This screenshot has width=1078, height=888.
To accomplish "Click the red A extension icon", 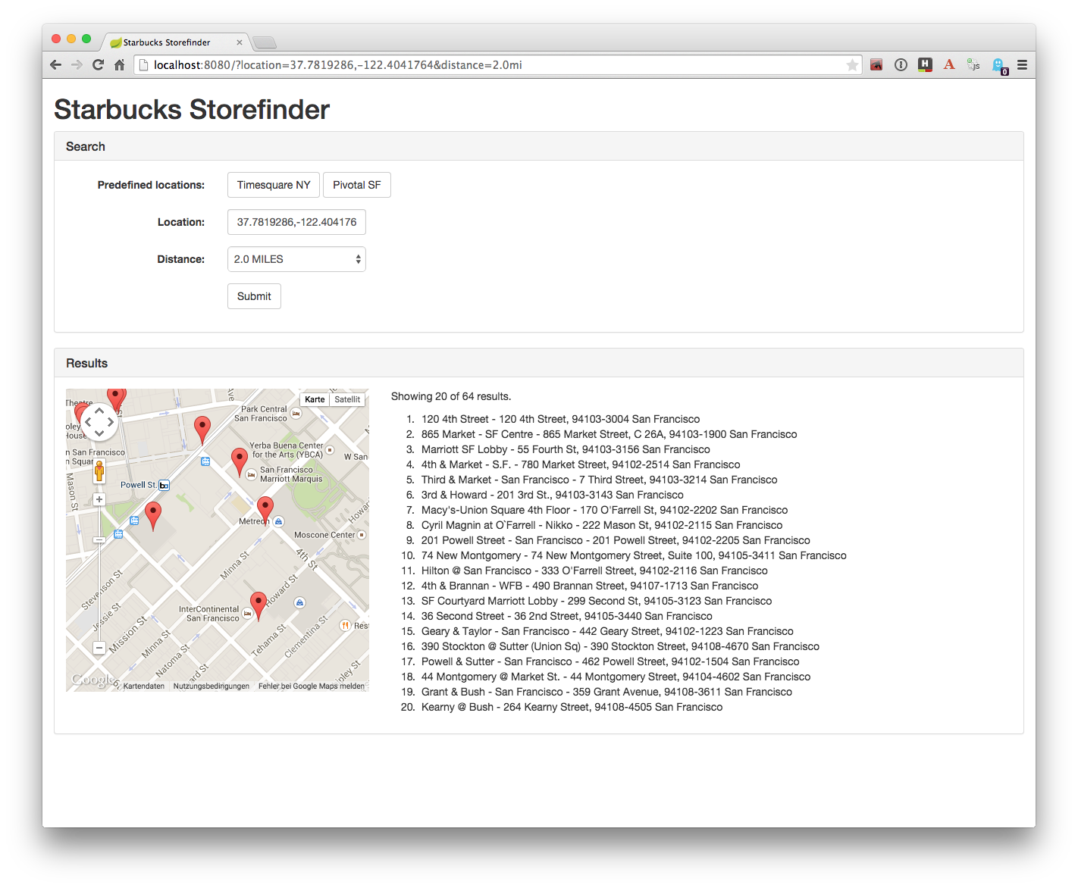I will [x=949, y=65].
